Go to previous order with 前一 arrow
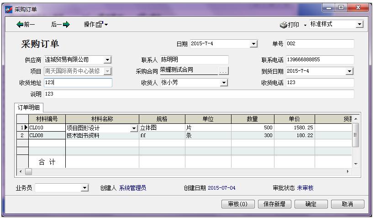This screenshot has height=218, width=374. (x=26, y=25)
